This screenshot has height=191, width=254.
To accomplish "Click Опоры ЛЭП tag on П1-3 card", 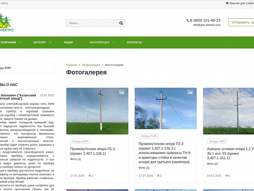I will [x=80, y=141].
